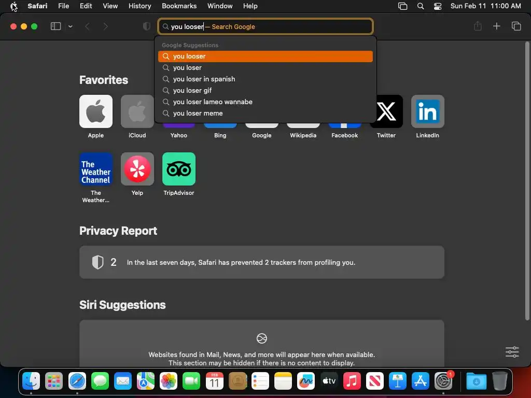The width and height of the screenshot is (531, 398).
Task: Click inside the address search field
Action: pyautogui.click(x=266, y=26)
